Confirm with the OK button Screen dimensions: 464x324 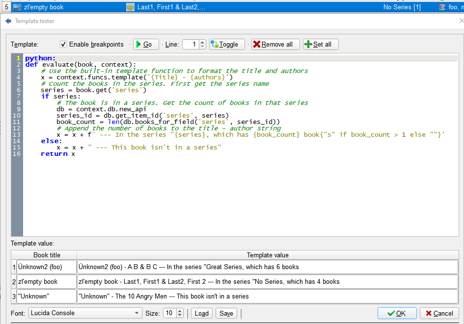tap(397, 313)
